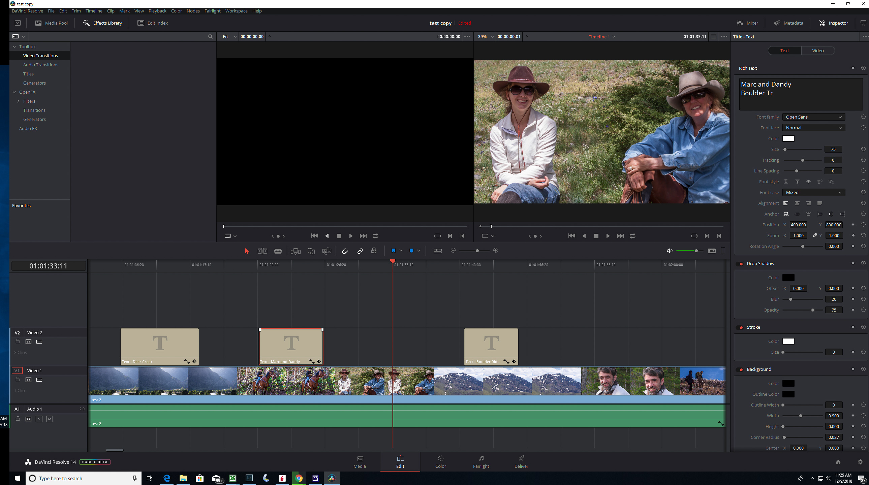
Task: Open the Font case dropdown
Action: (x=813, y=193)
